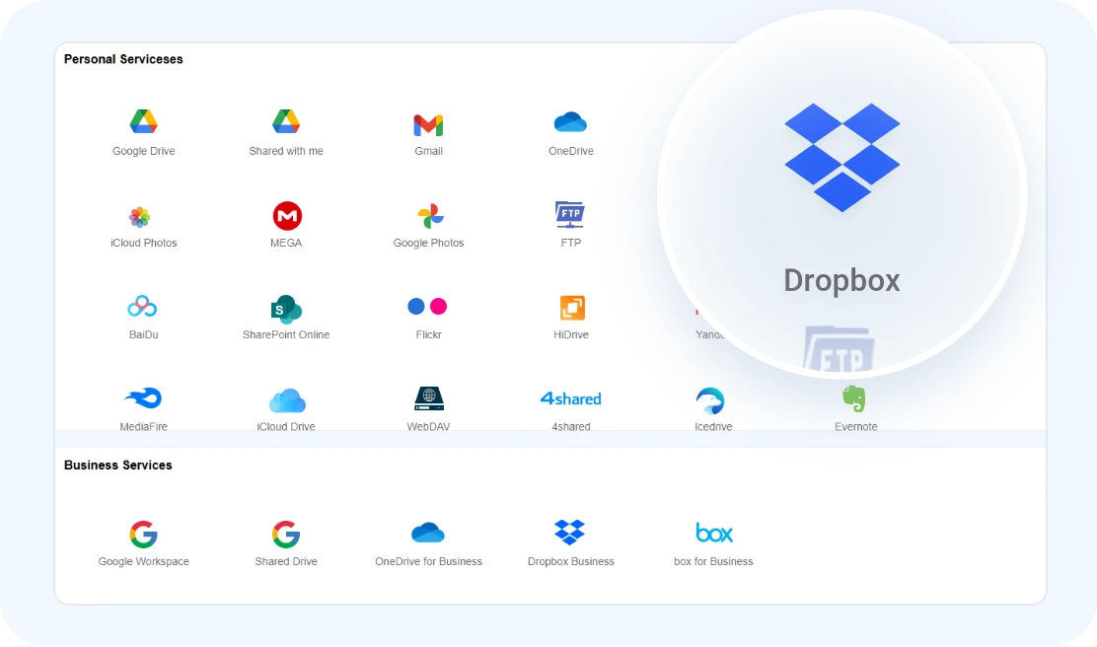The width and height of the screenshot is (1097, 647).
Task: Select the Google Drive service icon
Action: click(143, 121)
